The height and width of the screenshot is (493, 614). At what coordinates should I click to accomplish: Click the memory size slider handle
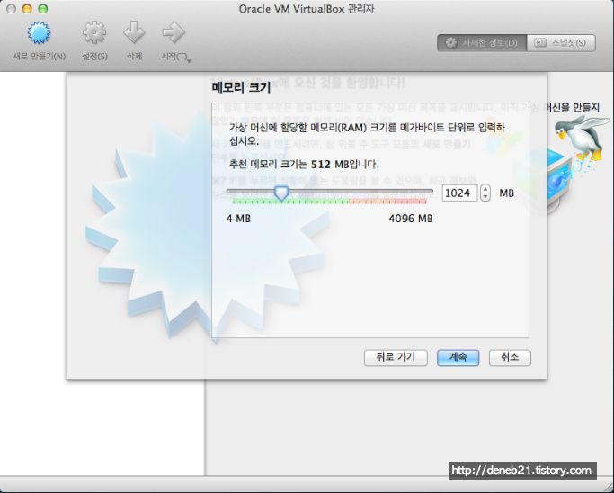pos(281,193)
